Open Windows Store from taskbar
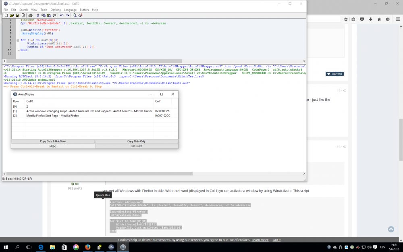The image size is (403, 252). point(64,247)
